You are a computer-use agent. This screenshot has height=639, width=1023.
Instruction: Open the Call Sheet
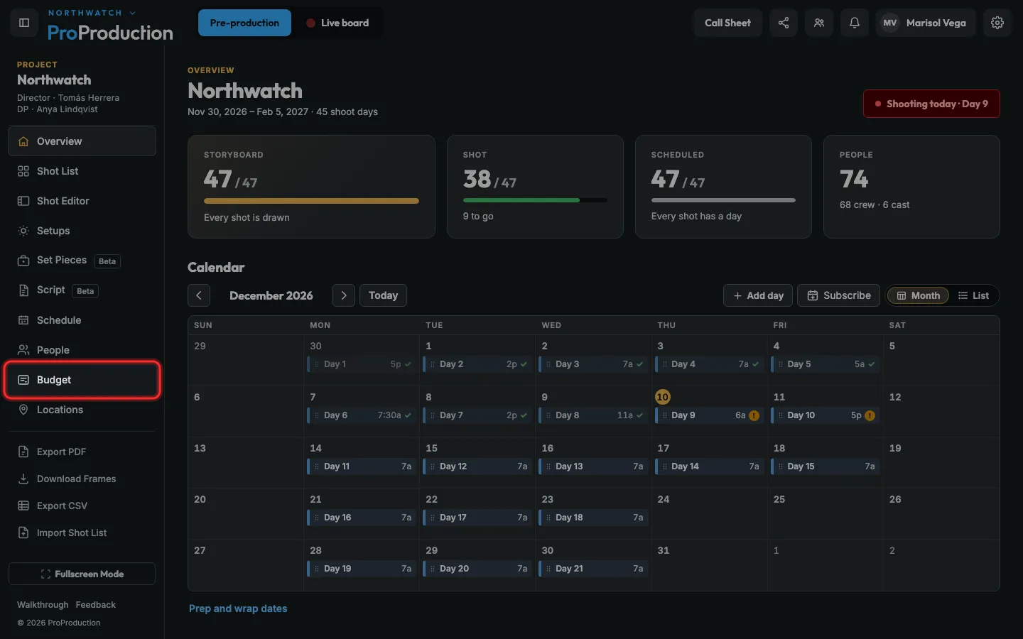click(727, 23)
